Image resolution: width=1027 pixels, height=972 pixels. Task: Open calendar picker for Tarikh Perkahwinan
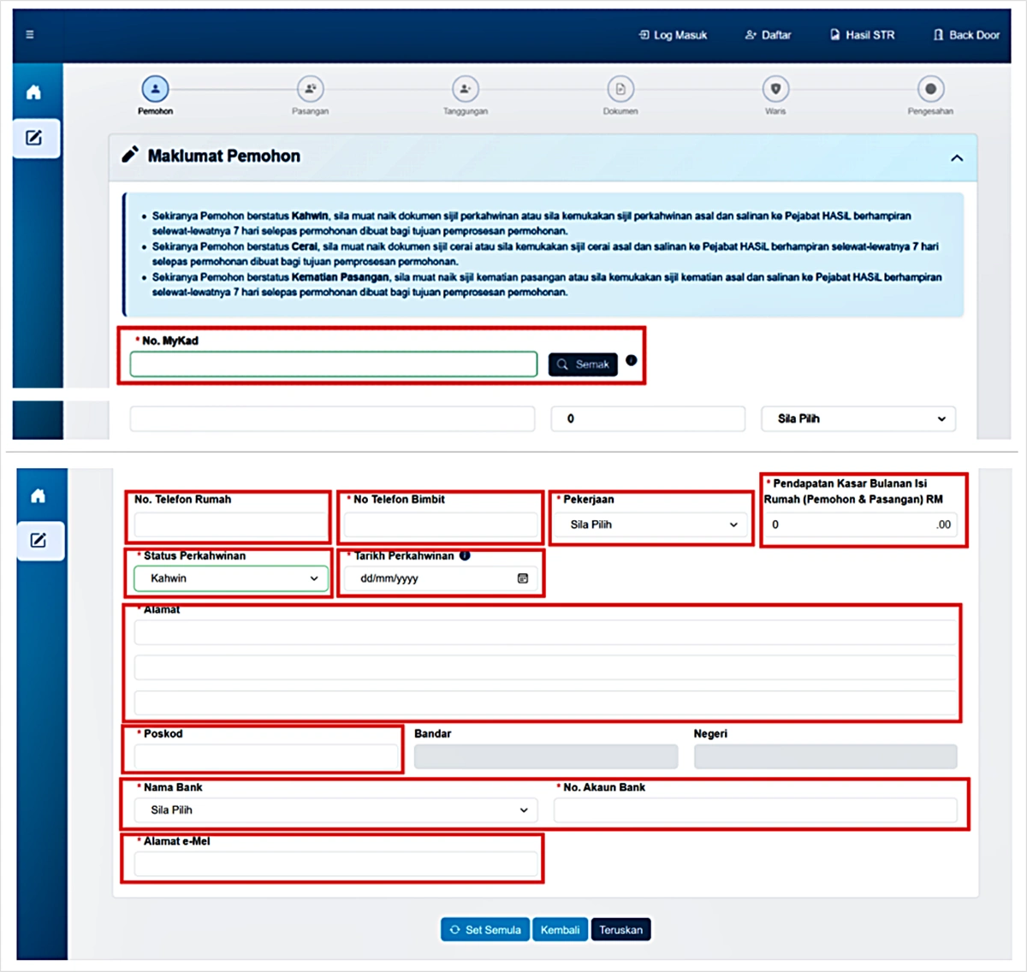tap(523, 578)
